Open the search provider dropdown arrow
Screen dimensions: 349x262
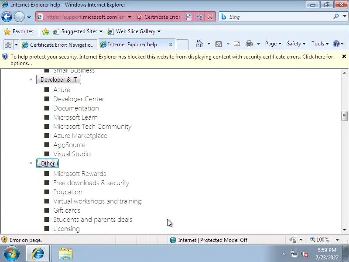coord(345,17)
